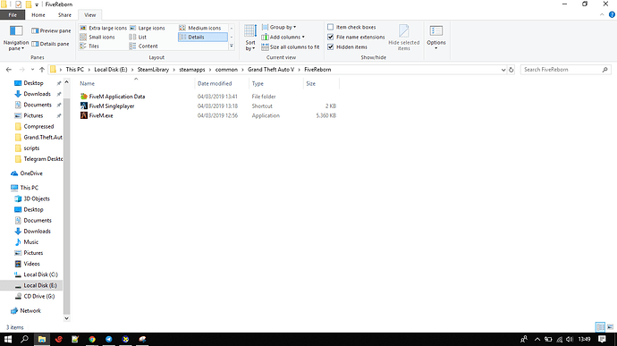The image size is (617, 346).
Task: Enable Item check boxes
Action: click(x=351, y=27)
